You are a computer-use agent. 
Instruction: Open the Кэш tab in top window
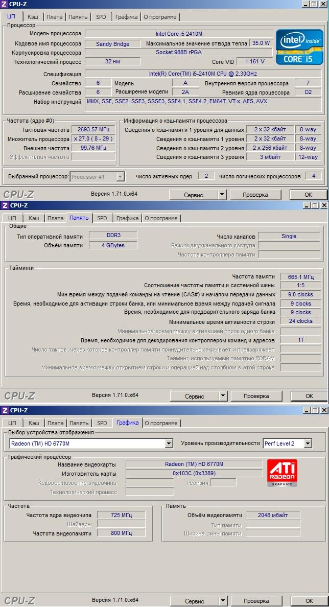33,17
